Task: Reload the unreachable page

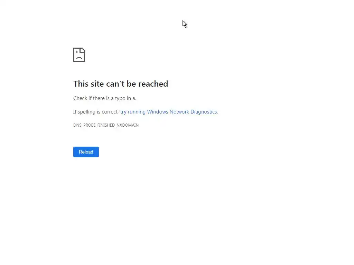Action: (86, 152)
